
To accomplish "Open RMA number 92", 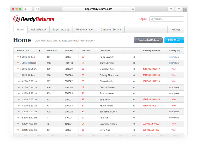I will (x=83, y=57).
